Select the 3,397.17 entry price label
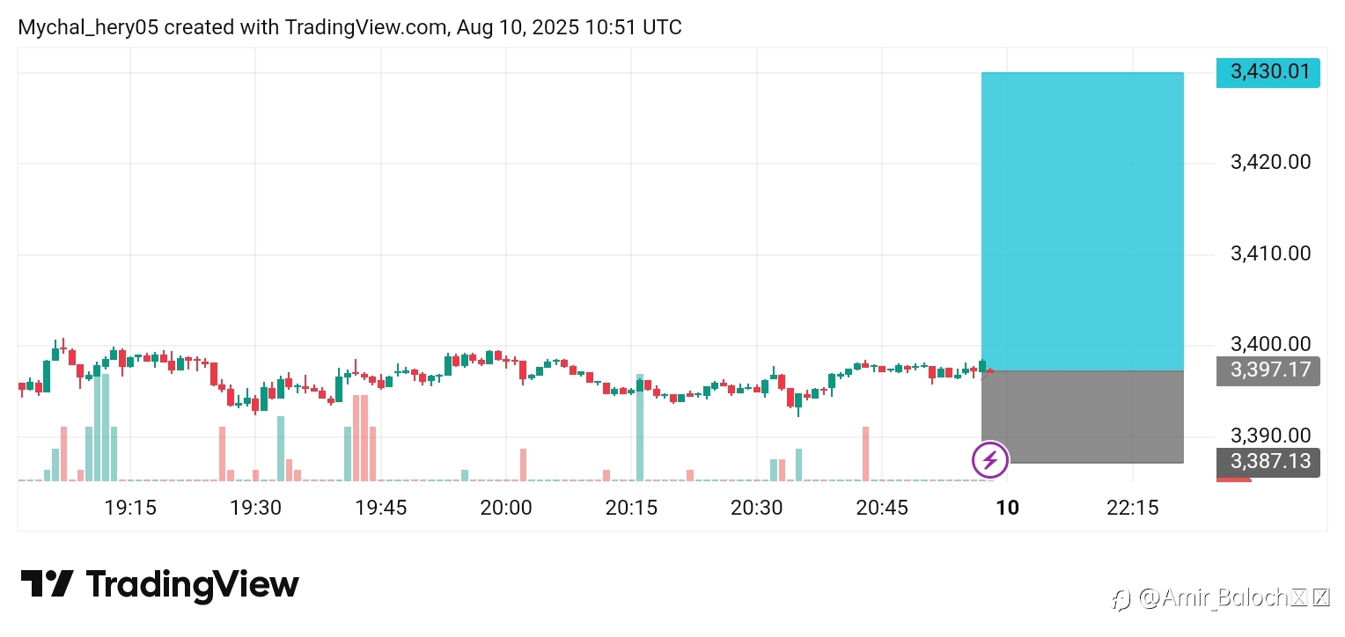 click(x=1268, y=370)
